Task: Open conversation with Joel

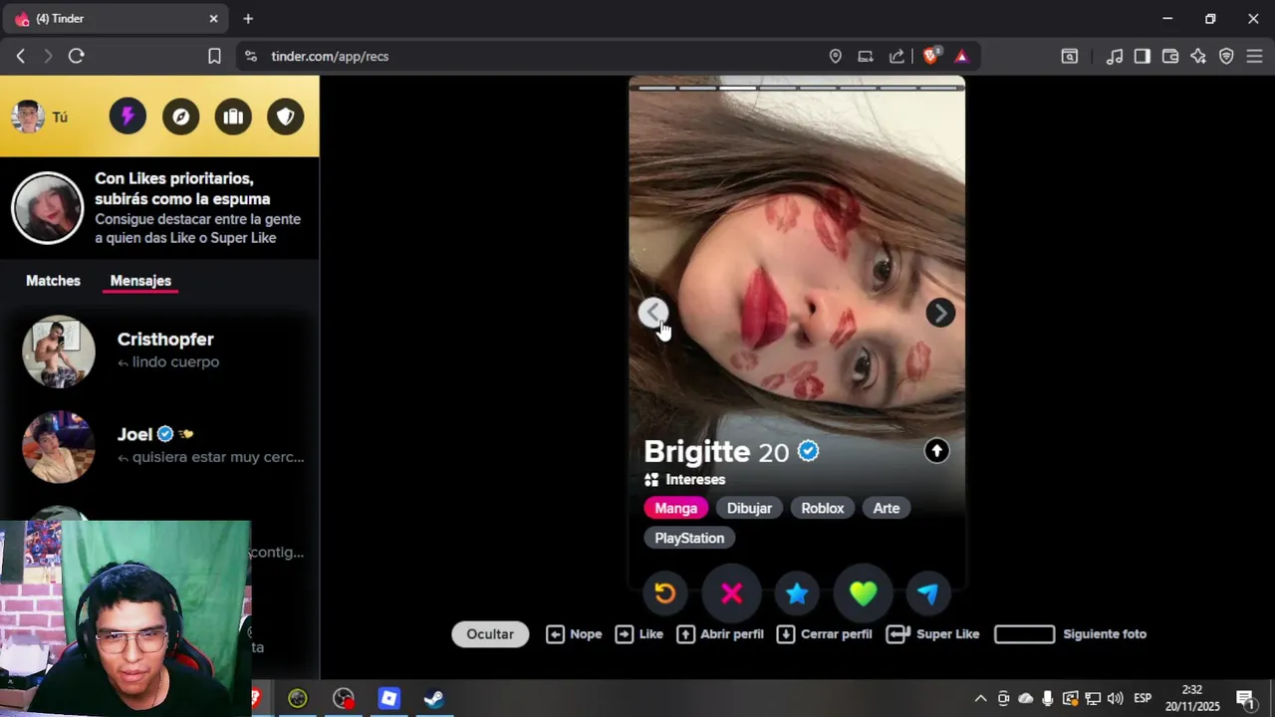Action: pos(159,446)
